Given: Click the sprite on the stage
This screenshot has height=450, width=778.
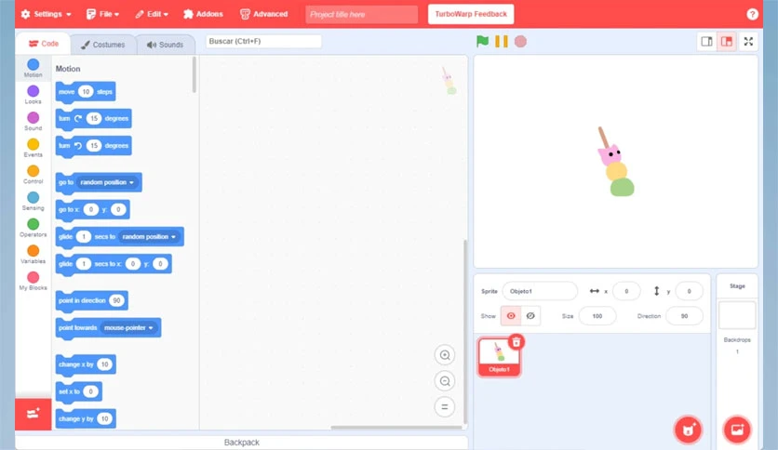Looking at the screenshot, I should (616, 163).
